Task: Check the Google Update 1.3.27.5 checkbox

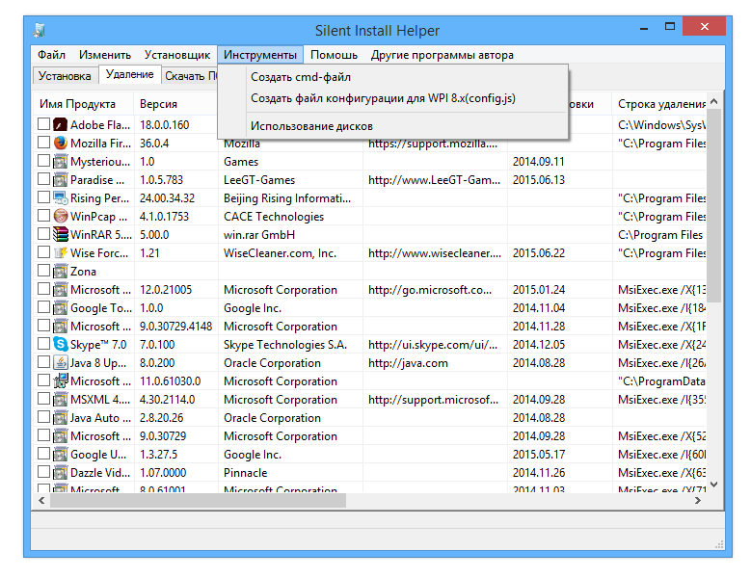Action: (x=43, y=454)
